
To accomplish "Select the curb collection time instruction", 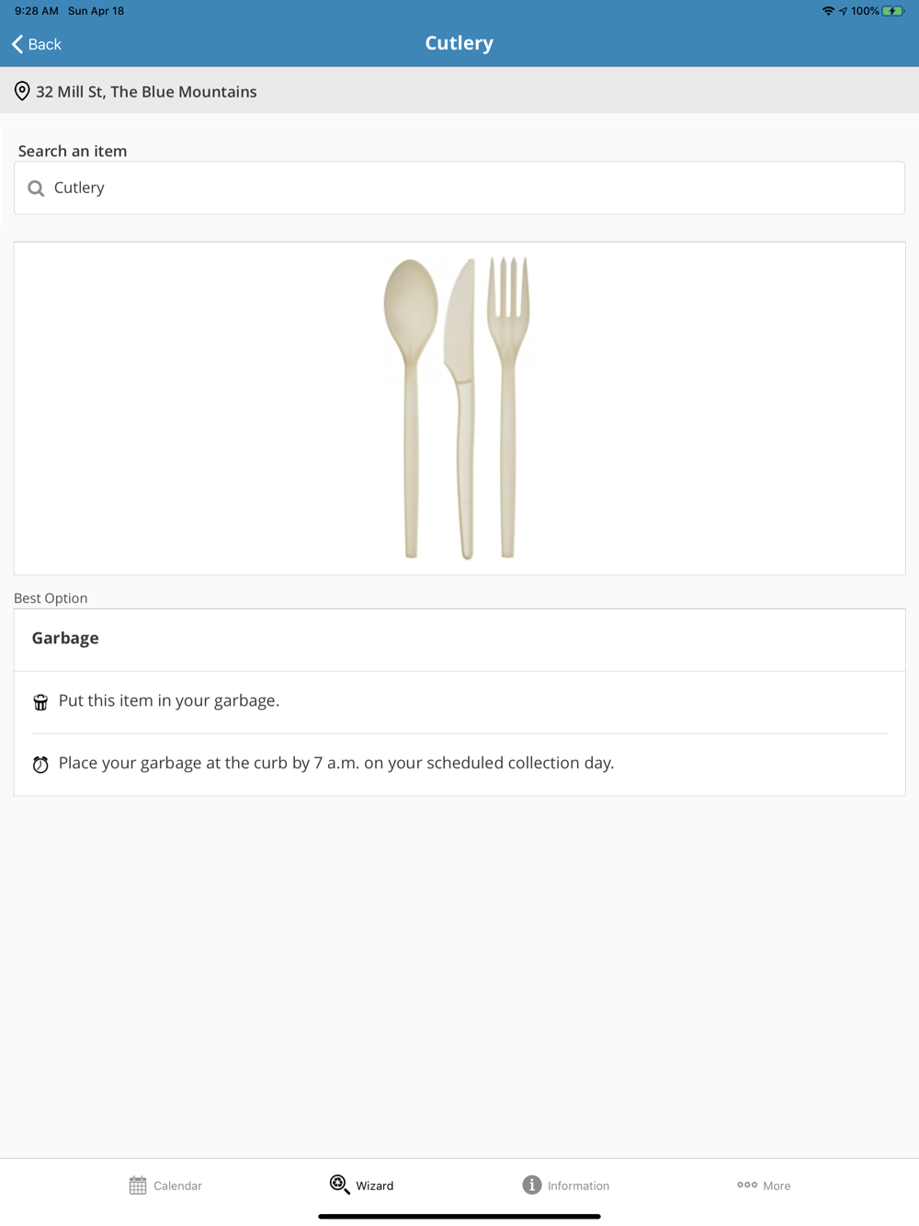I will tap(336, 763).
